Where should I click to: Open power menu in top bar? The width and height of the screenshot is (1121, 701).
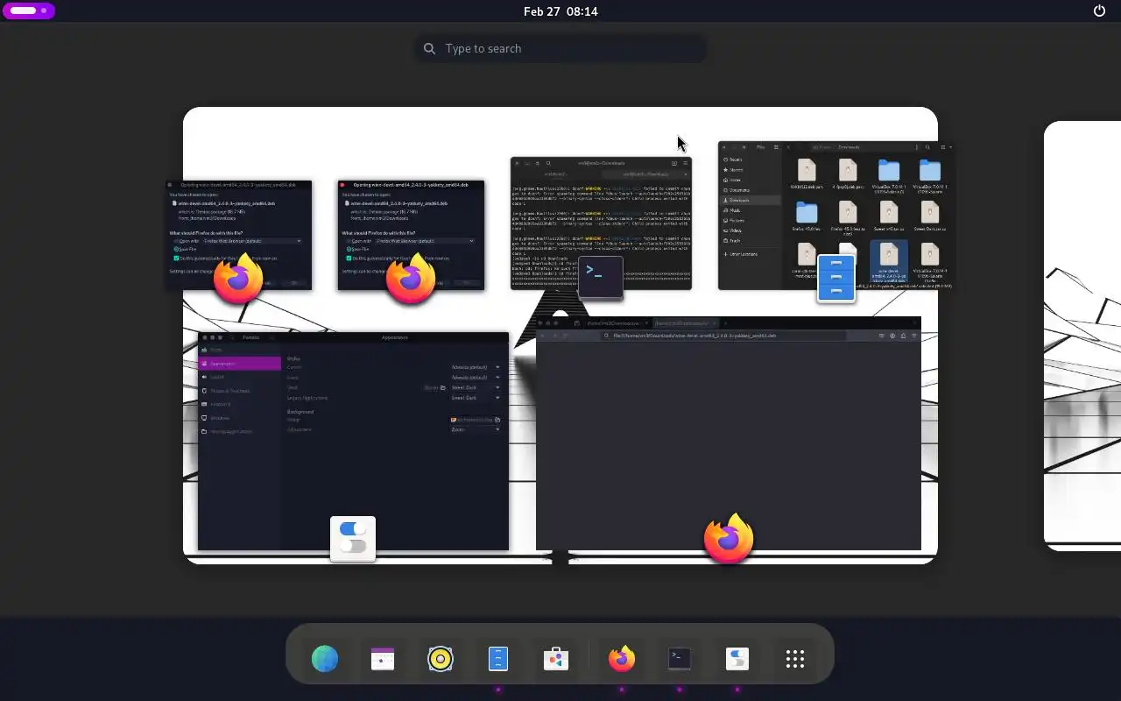[x=1100, y=11]
